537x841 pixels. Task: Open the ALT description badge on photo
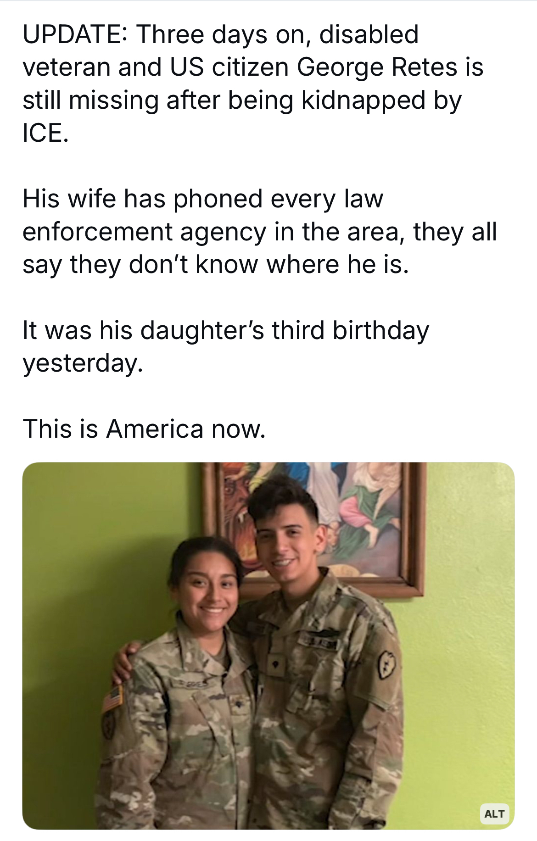pos(494,813)
